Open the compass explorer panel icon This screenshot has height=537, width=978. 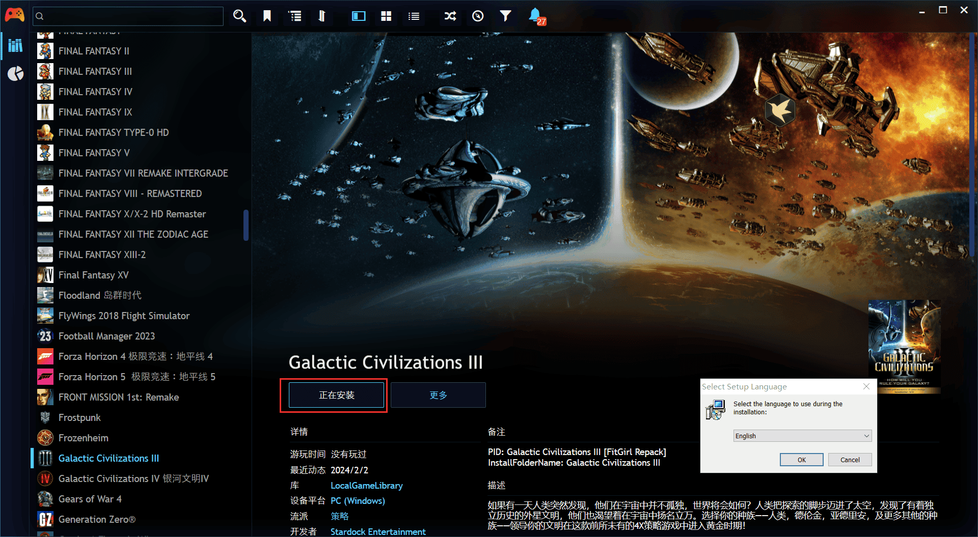point(478,16)
